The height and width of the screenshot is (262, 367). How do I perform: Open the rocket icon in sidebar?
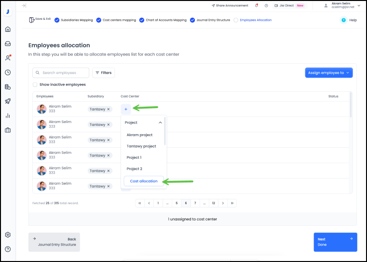(8, 101)
